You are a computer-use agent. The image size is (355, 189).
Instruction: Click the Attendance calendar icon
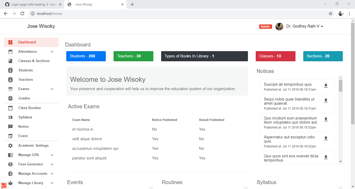pyautogui.click(x=10, y=51)
